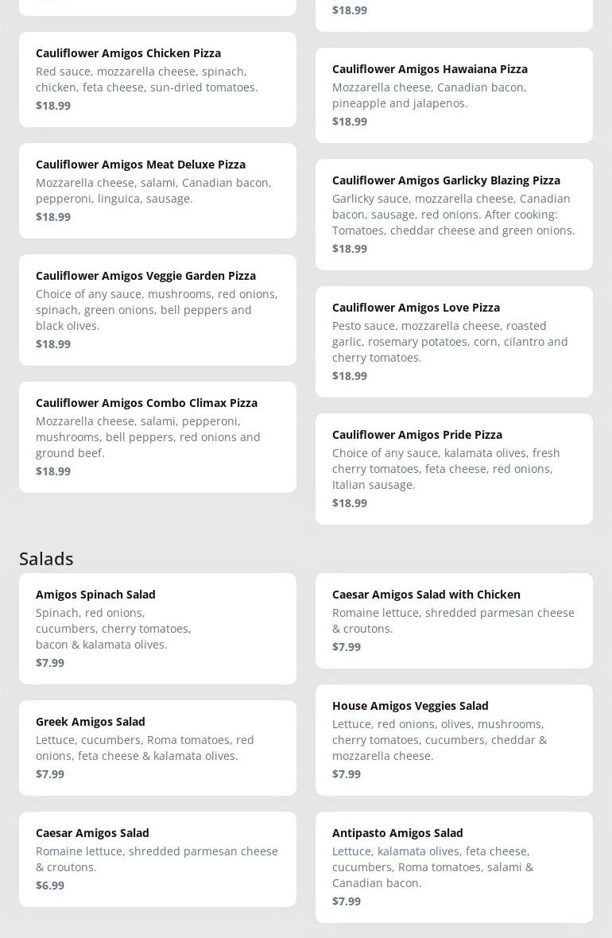Select Caesar Amigos Salad with Chicken

pos(454,621)
